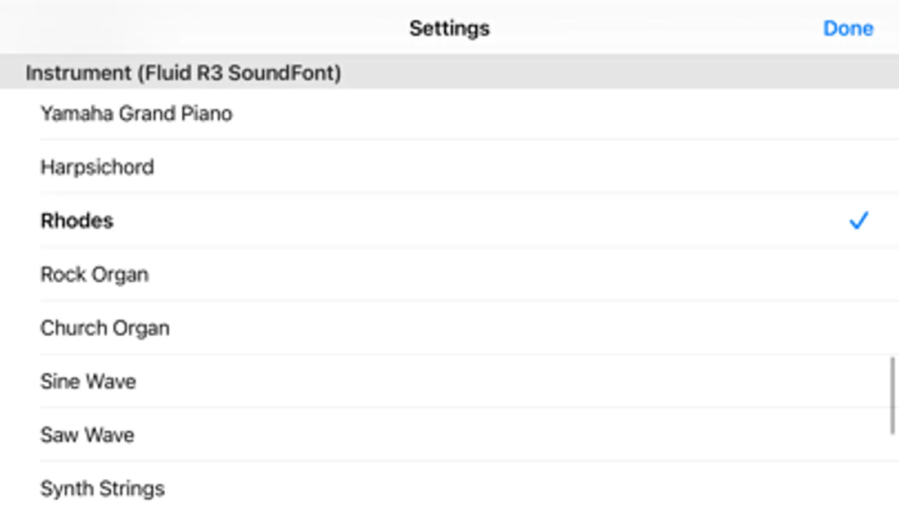This screenshot has width=899, height=506.
Task: Click the Settings title text
Action: coord(449,28)
